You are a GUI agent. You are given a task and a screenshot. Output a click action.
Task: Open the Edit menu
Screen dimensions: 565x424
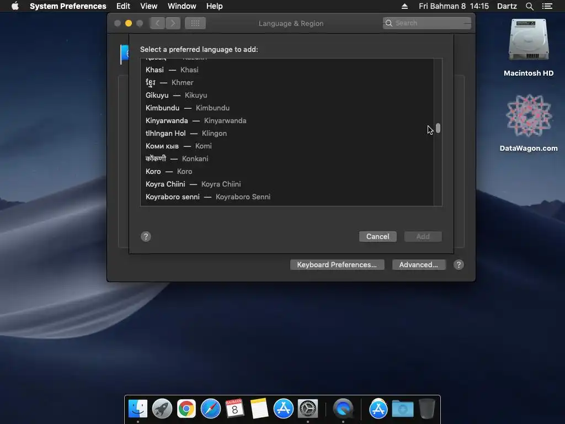click(x=123, y=6)
